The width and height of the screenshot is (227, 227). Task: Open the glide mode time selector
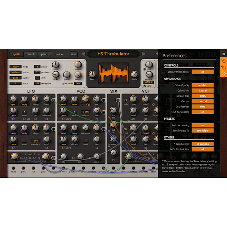pyautogui.click(x=78, y=83)
